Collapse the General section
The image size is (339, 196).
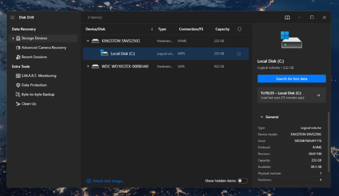pos(262,117)
